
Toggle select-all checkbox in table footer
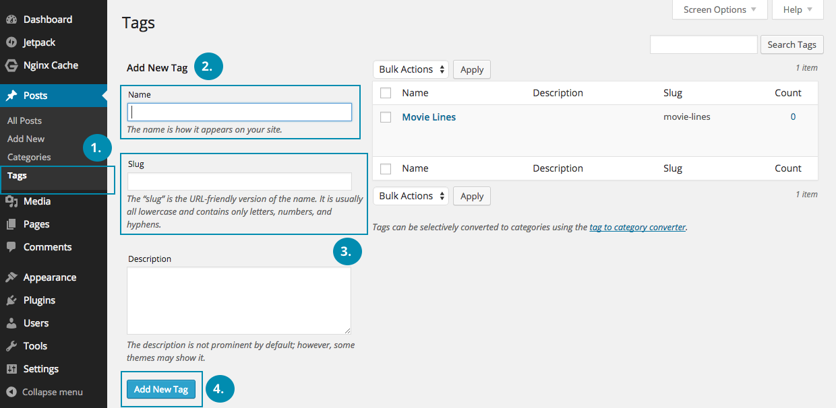click(386, 168)
